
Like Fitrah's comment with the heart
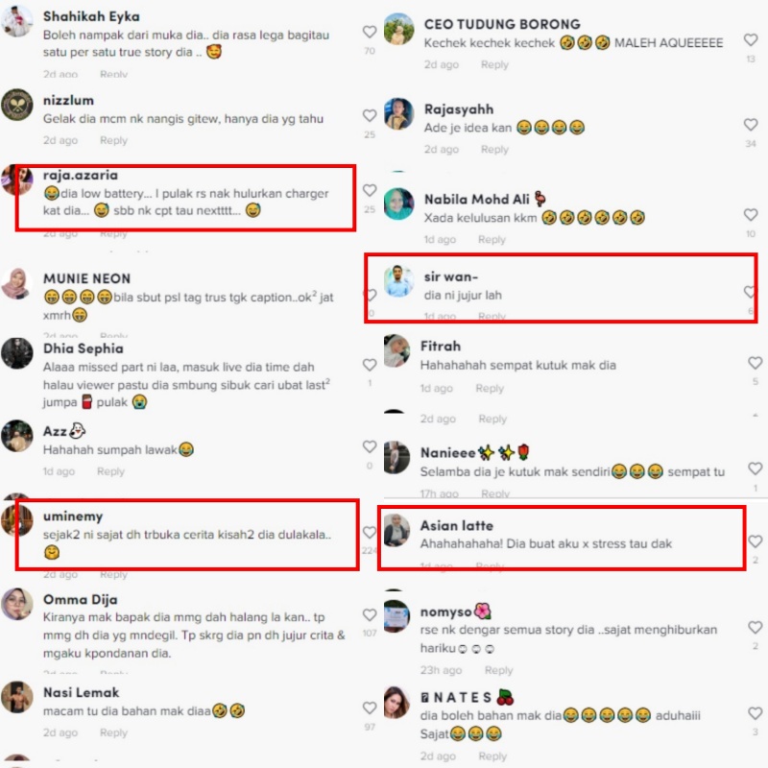coord(755,363)
